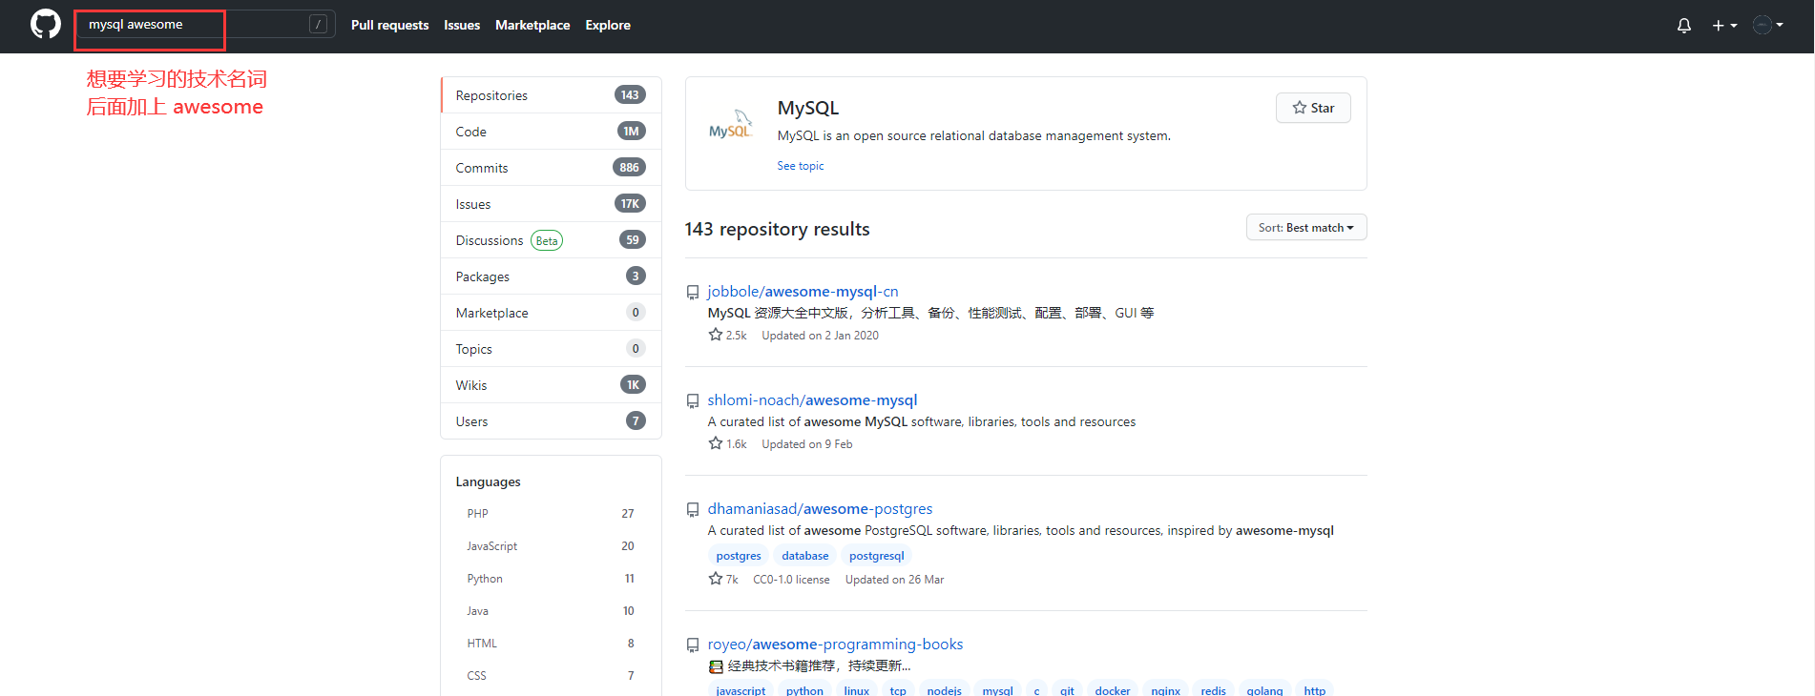Open jobbole/awesome-mysql-cn repository
Viewport: 1815px width, 696px height.
pyautogui.click(x=803, y=292)
